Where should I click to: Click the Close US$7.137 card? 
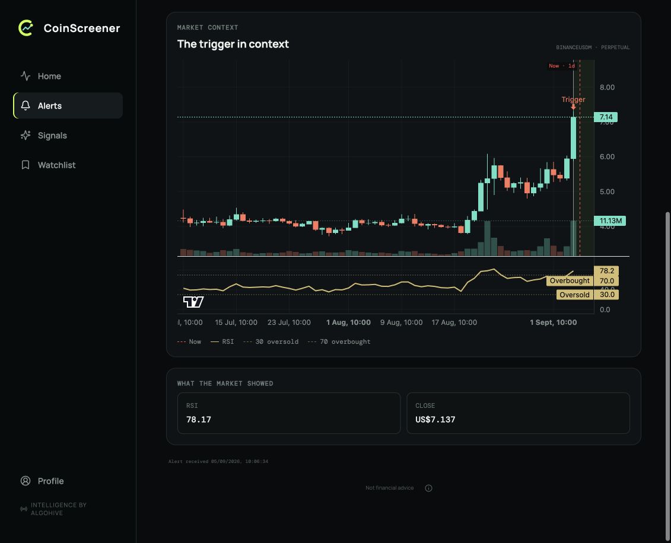[518, 413]
